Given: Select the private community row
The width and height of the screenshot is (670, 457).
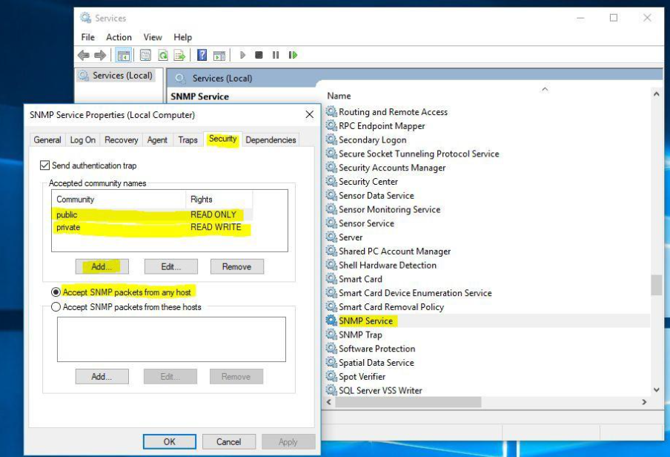Looking at the screenshot, I should click(152, 227).
